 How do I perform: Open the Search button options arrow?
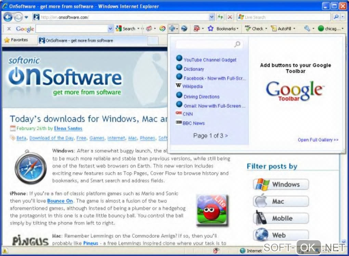point(138,29)
